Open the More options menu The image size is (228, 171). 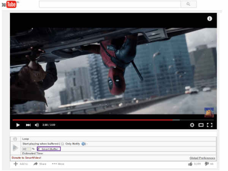pyautogui.click(x=58, y=164)
